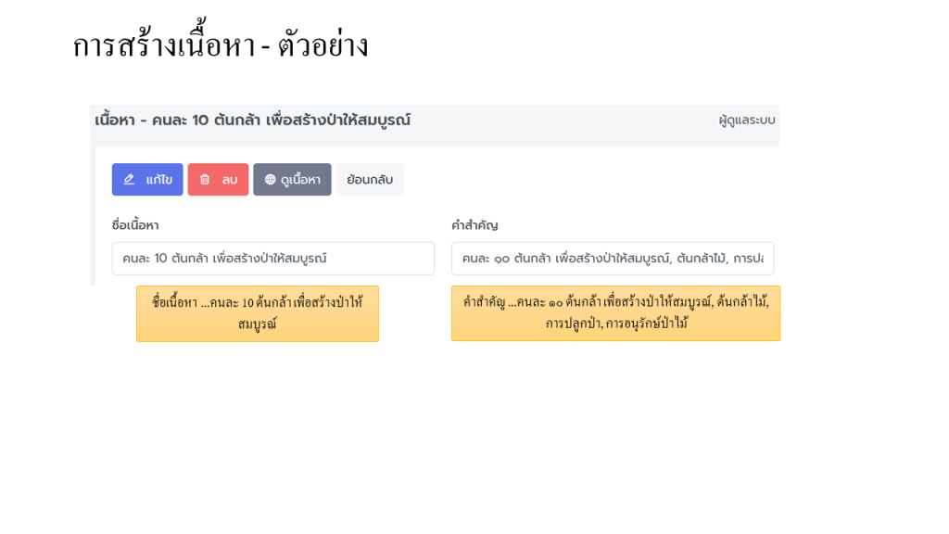
Task: Click the คำสำคัญ label above the field
Action: [474, 225]
